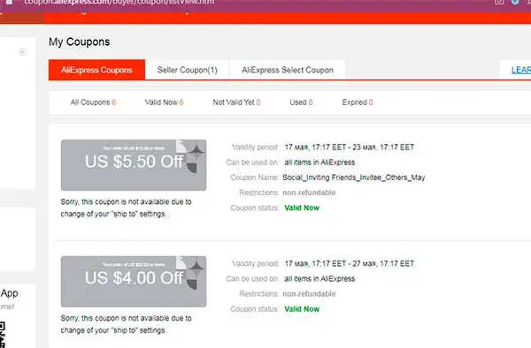The image size is (531, 348).
Task: Show Not Valid Yet coupons
Action: (x=236, y=102)
